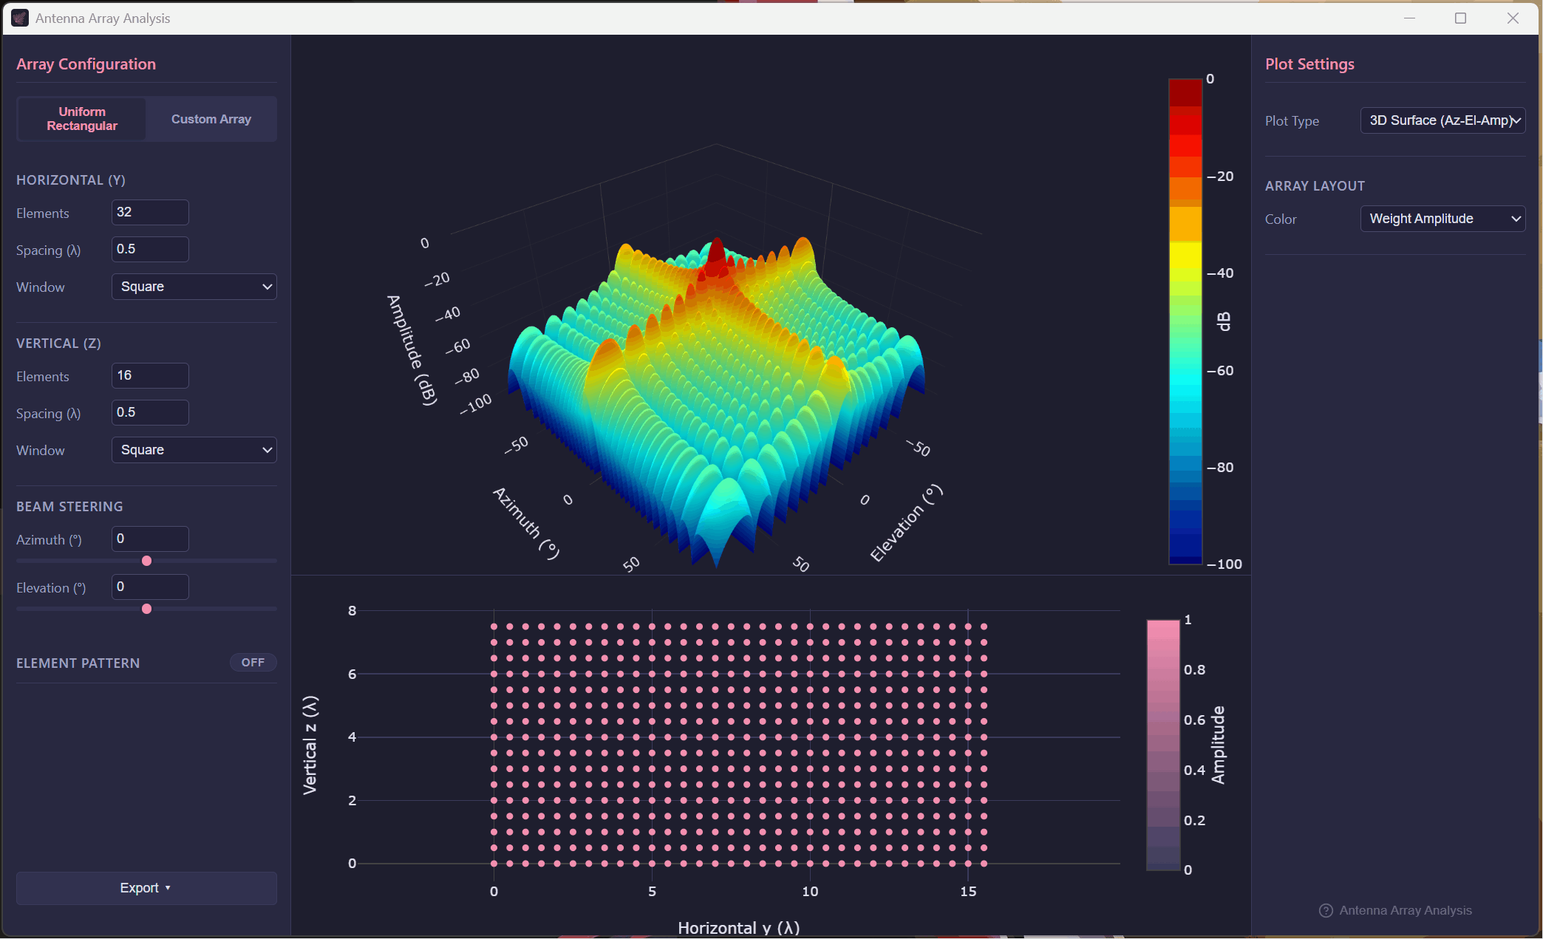This screenshot has height=939, width=1543.
Task: Click Azimuth slider handle
Action: pyautogui.click(x=146, y=561)
